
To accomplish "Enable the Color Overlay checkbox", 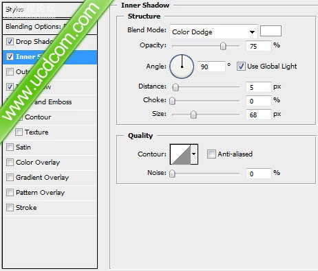I will pyautogui.click(x=10, y=162).
